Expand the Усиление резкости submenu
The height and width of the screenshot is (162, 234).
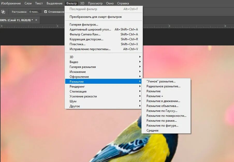click(x=103, y=96)
